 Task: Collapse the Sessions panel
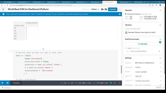160,10
